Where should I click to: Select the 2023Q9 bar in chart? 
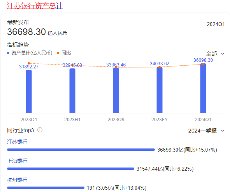tap(116, 91)
